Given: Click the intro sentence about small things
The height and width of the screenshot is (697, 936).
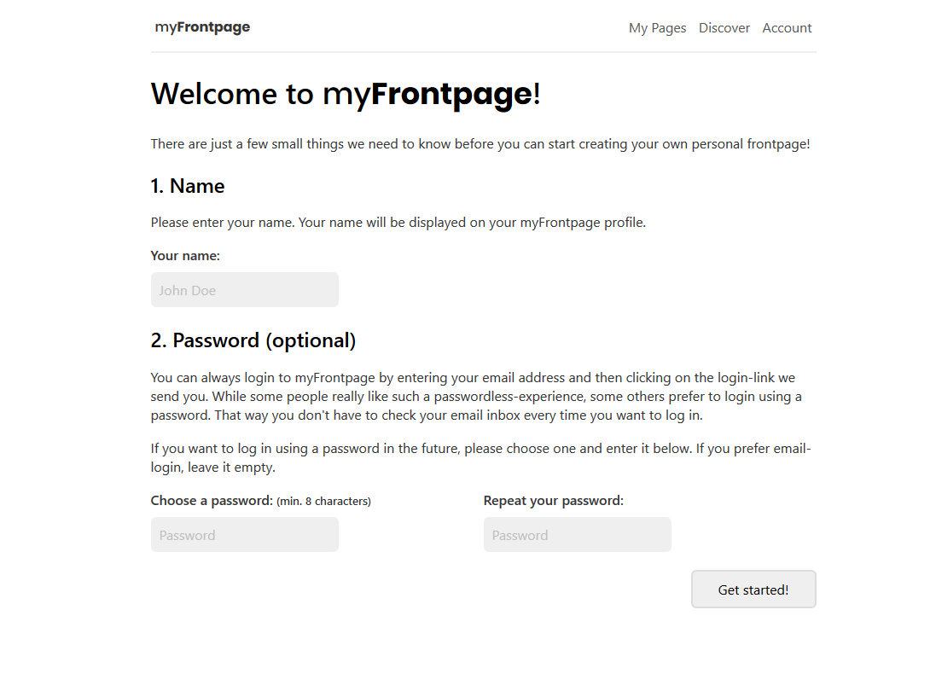Looking at the screenshot, I should click(480, 144).
